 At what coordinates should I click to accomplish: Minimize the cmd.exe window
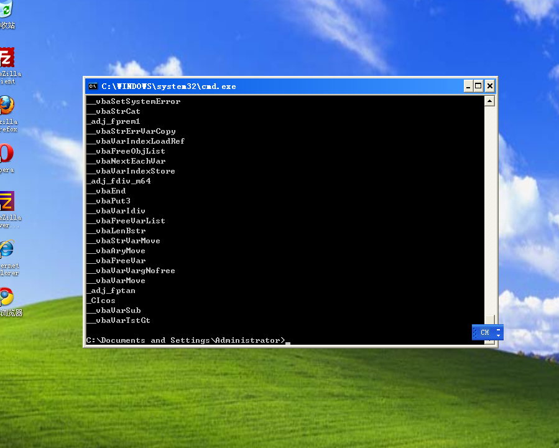468,86
